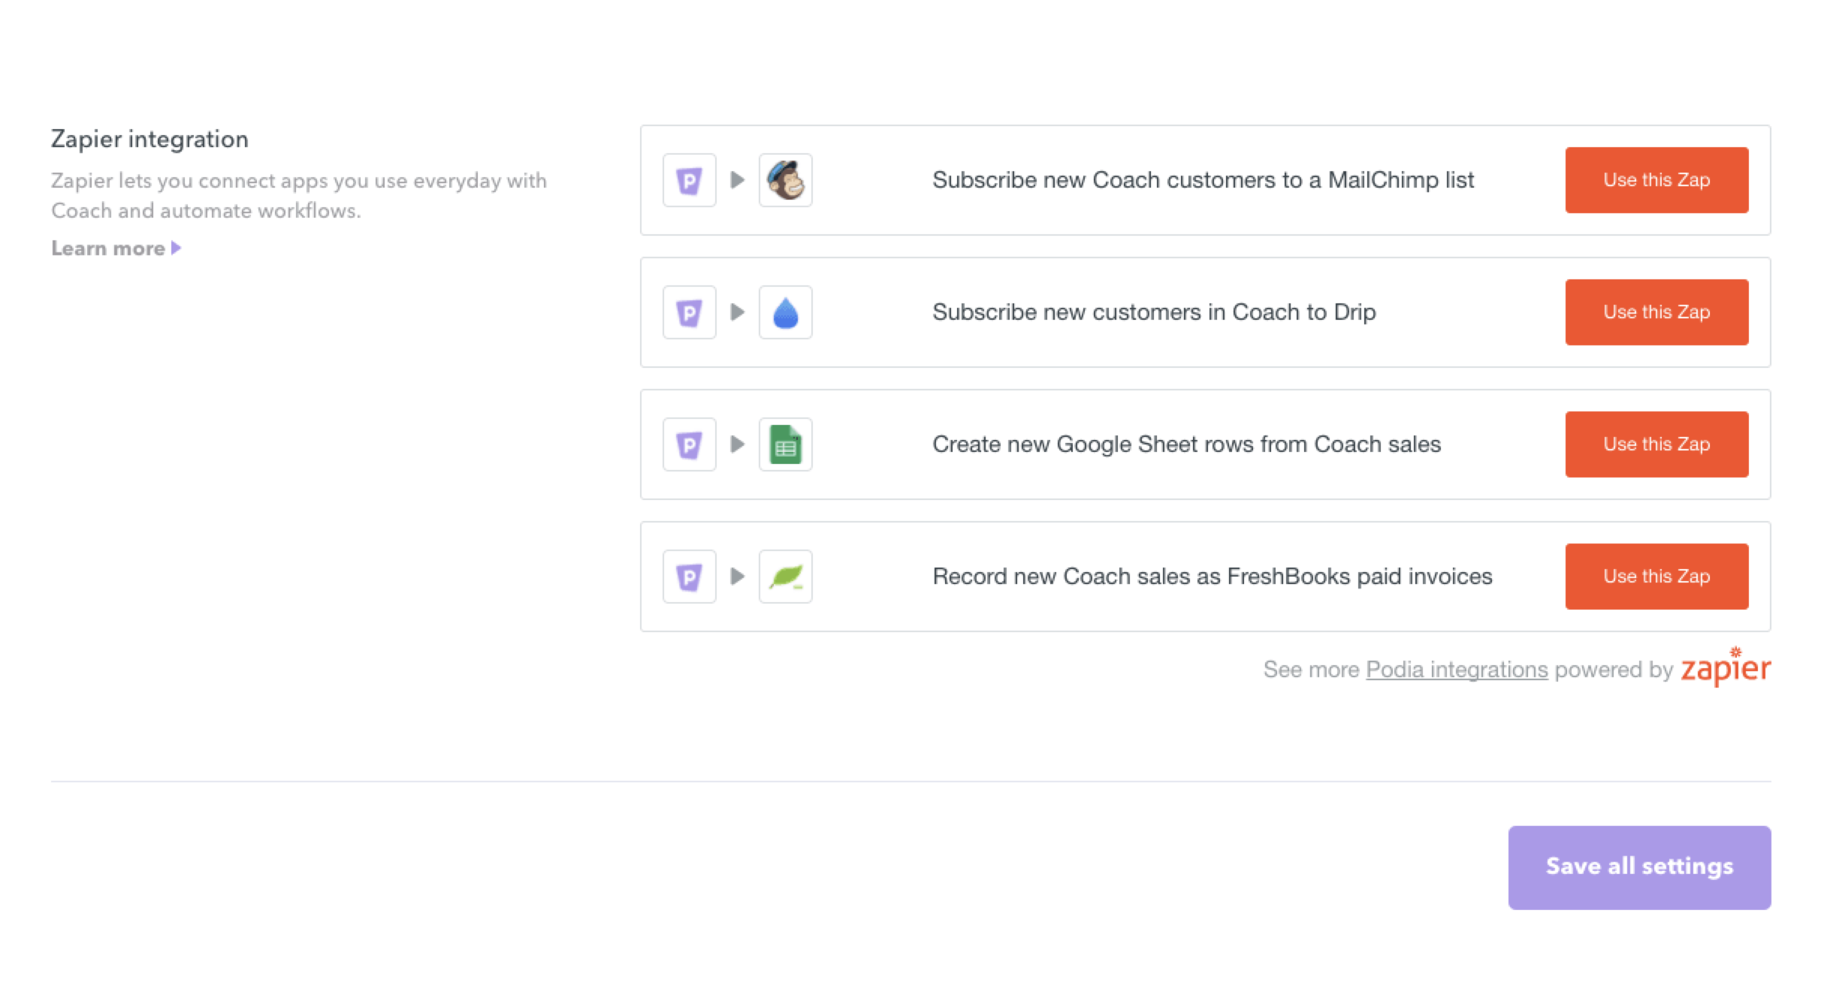Click the Drip icon in second Zap

[x=787, y=312]
